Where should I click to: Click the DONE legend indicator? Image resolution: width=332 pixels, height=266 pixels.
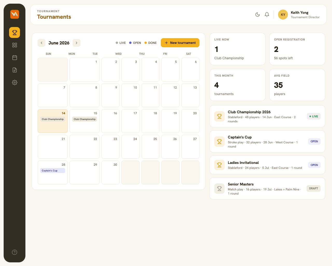150,43
